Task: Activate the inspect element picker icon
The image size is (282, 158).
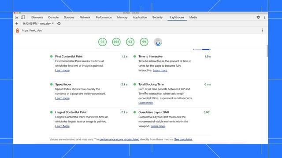Action: [x=17, y=18]
